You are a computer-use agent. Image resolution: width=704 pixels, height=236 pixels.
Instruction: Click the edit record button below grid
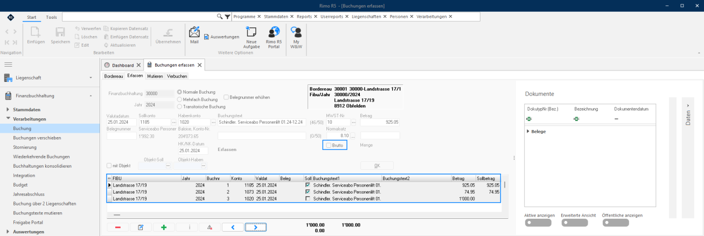click(x=141, y=227)
